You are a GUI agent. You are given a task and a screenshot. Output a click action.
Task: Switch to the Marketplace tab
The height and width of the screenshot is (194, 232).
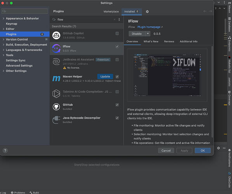pos(111,12)
